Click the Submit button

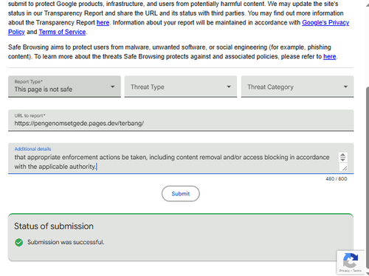pyautogui.click(x=181, y=194)
